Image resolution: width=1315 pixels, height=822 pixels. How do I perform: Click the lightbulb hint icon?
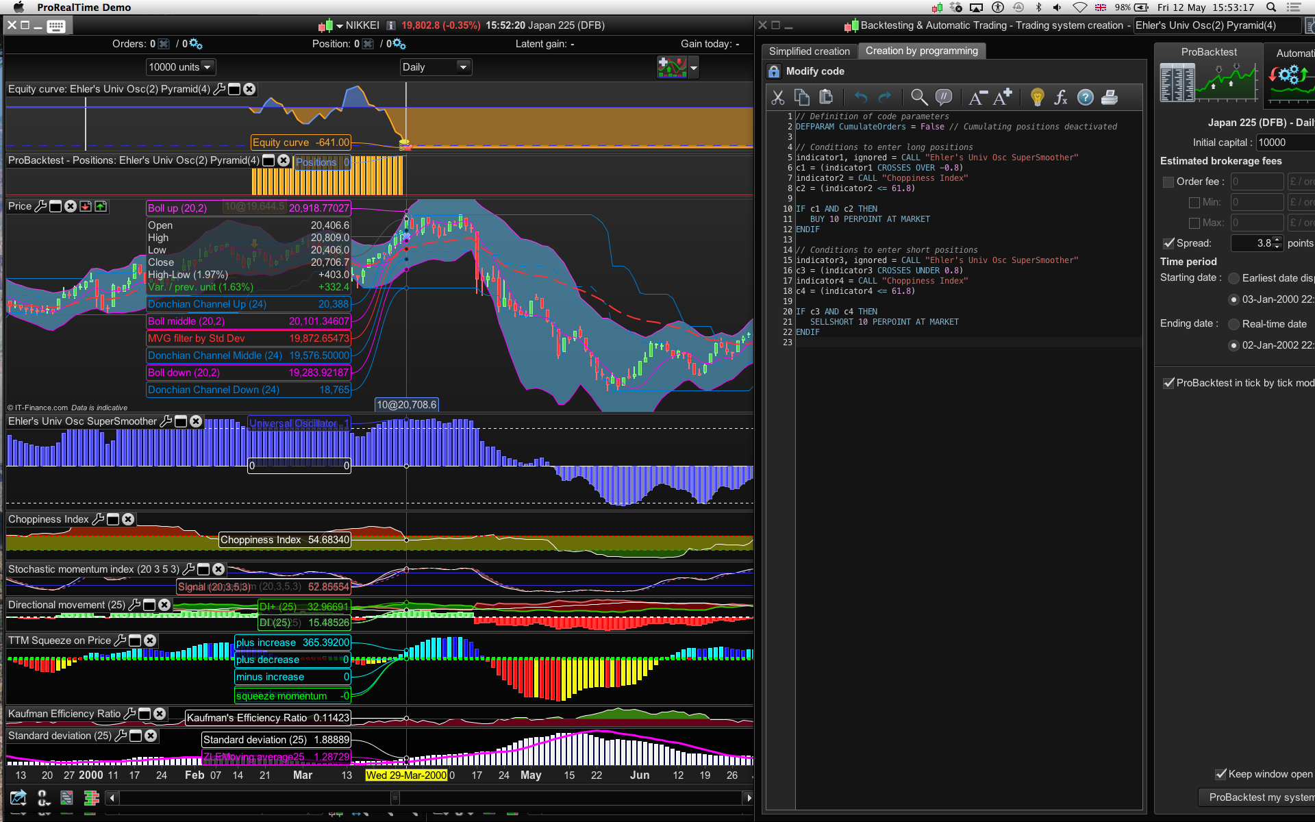pyautogui.click(x=1037, y=97)
